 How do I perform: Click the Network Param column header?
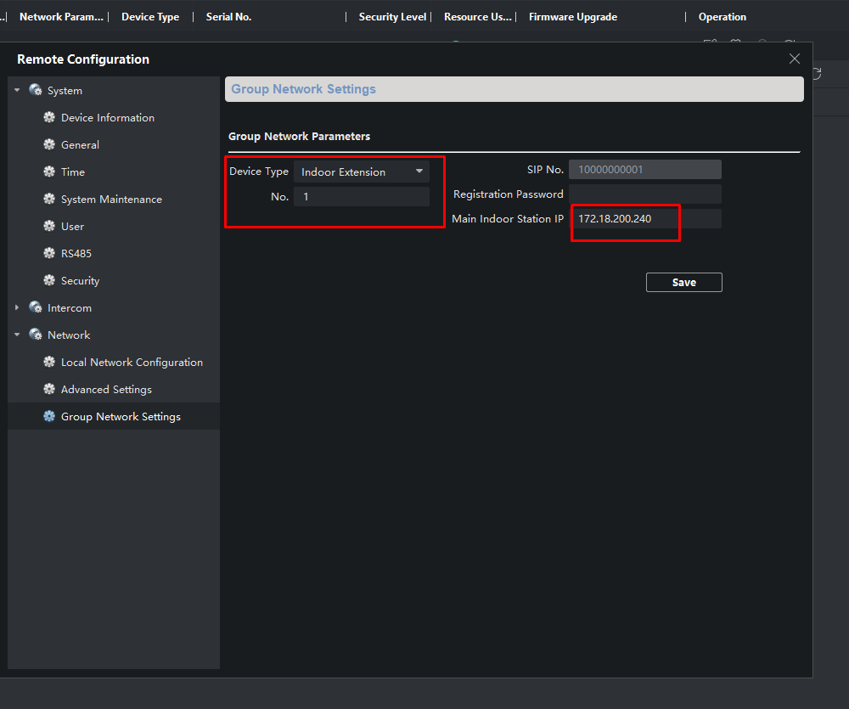[61, 17]
